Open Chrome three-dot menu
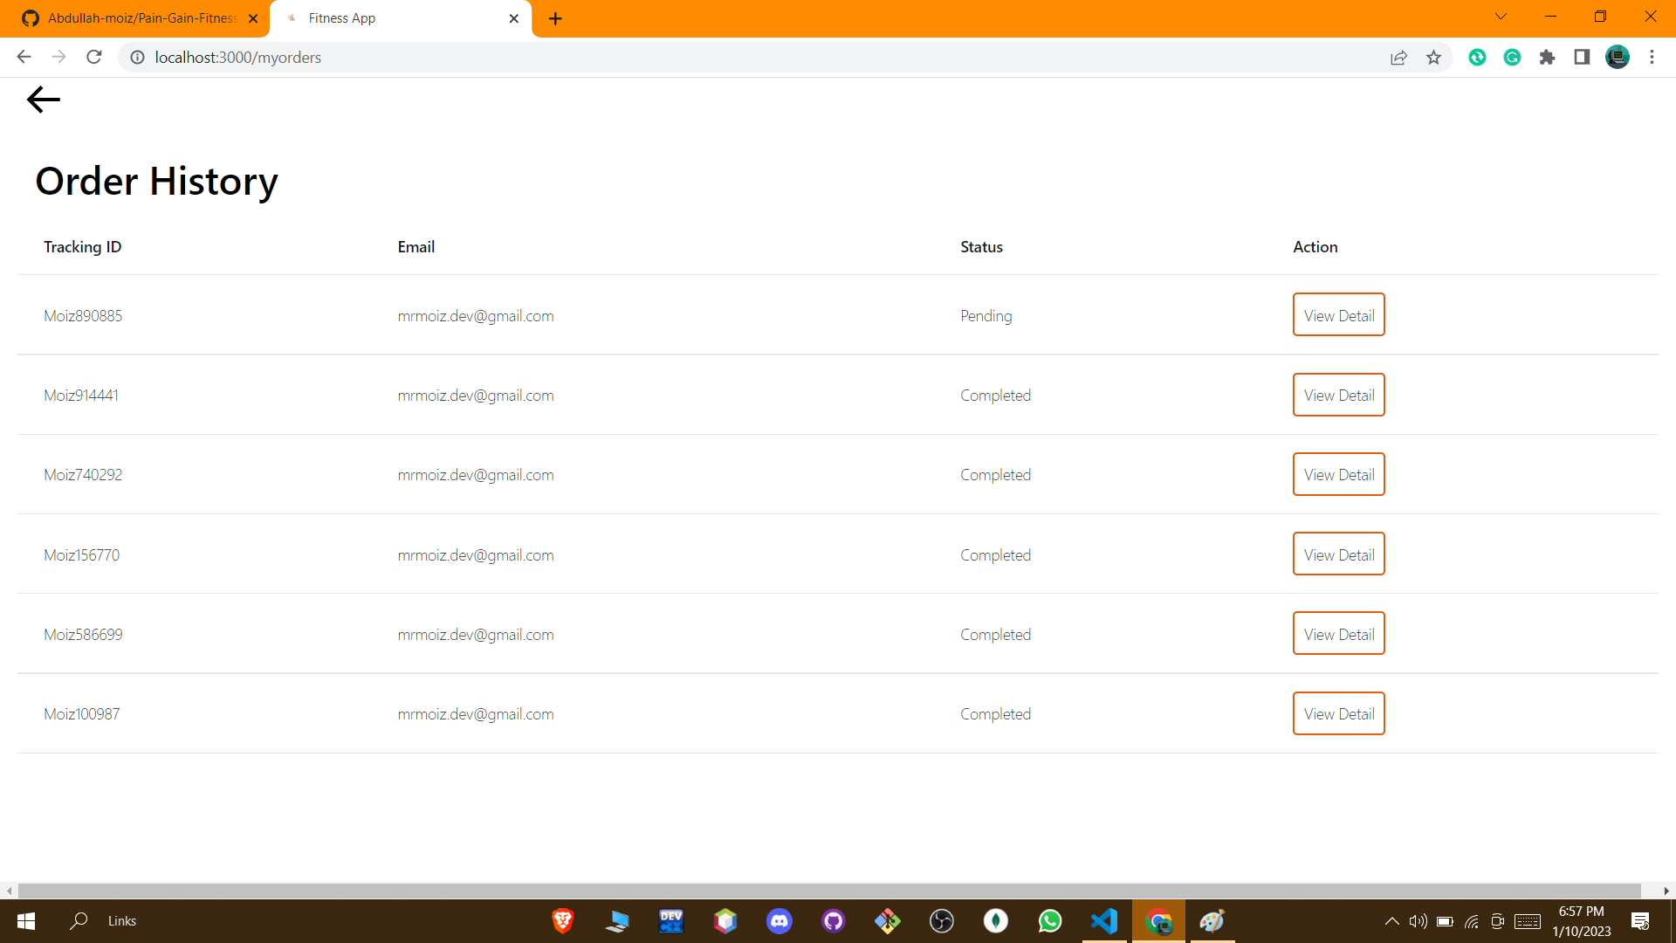Screen dimensions: 1676x943 (x=1652, y=57)
